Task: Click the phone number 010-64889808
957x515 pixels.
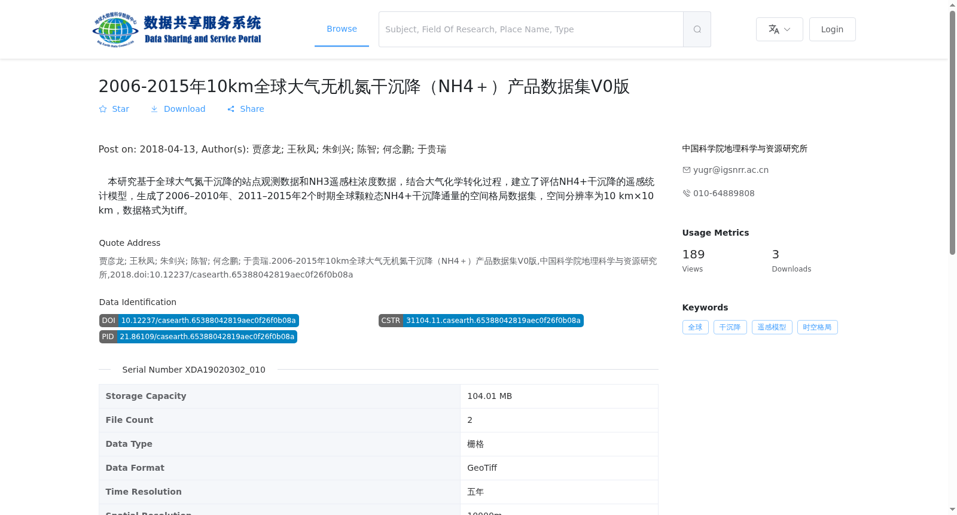Action: 724,193
